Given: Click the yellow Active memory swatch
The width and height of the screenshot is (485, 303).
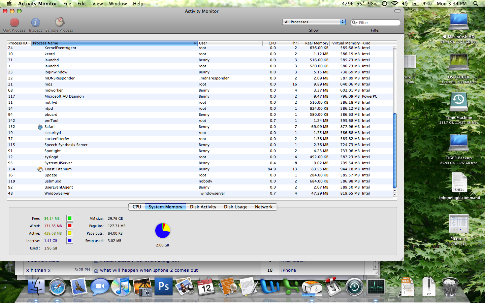Looking at the screenshot, I should click(70, 233).
